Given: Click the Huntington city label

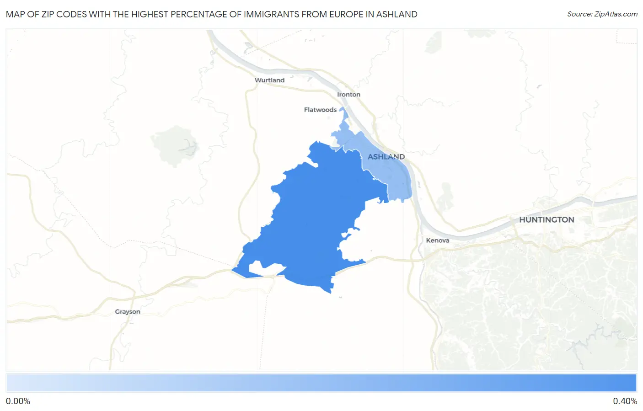Looking at the screenshot, I should tap(547, 220).
